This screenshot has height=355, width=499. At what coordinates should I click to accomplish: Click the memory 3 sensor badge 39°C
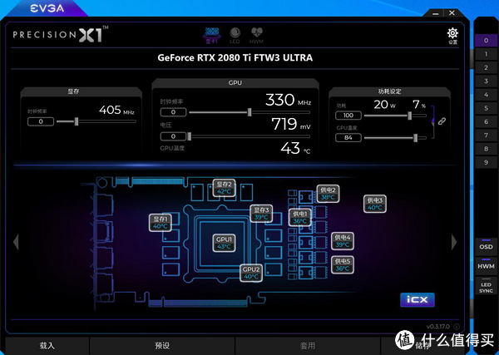[261, 214]
